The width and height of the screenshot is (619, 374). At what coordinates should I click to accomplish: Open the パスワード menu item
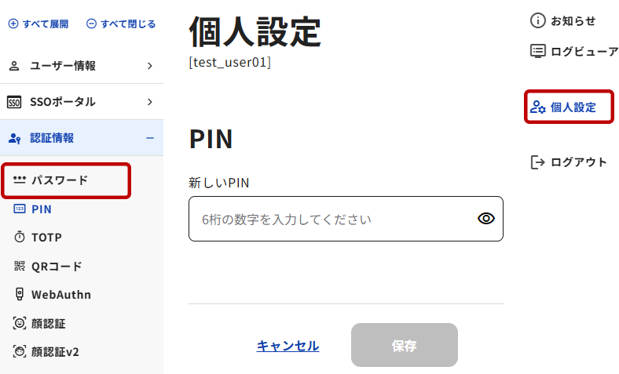tap(60, 180)
